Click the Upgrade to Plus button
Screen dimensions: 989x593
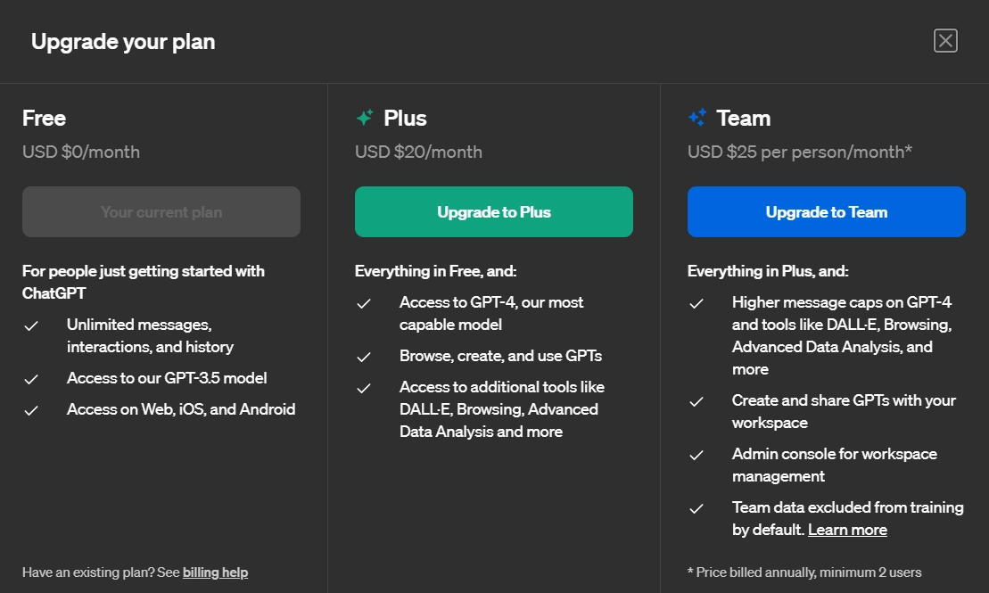494,212
